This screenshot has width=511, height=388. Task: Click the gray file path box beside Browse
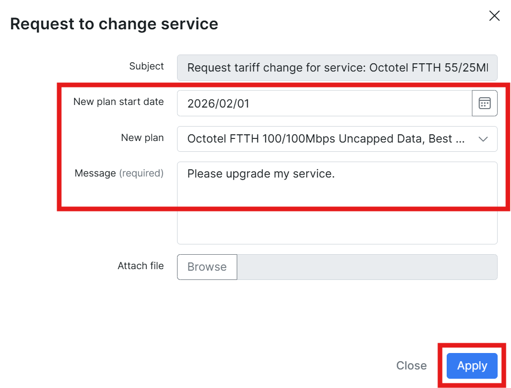367,267
